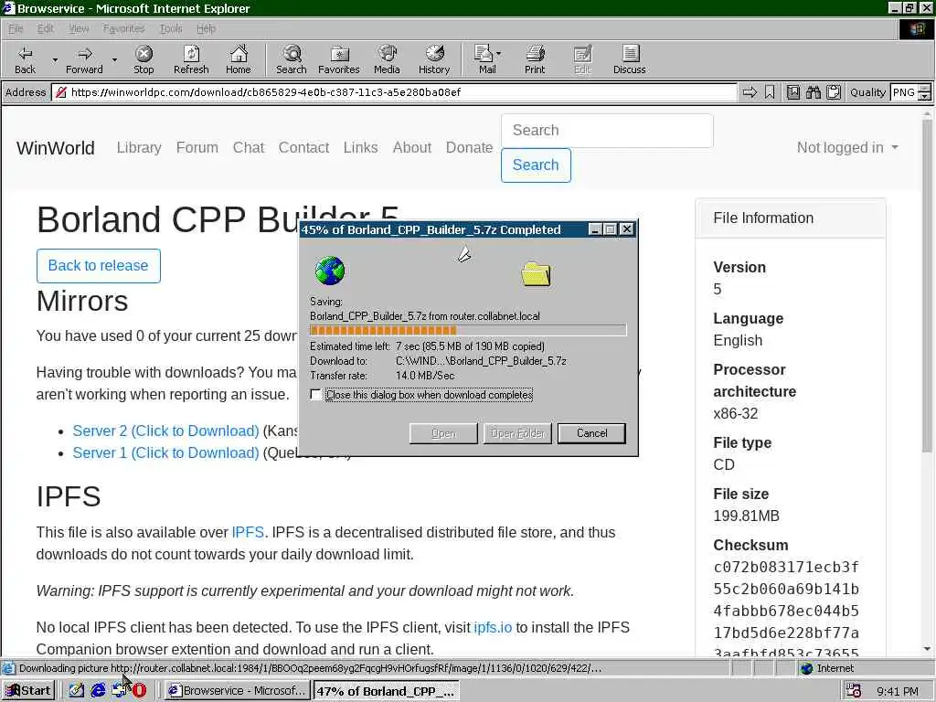This screenshot has width=936, height=702.
Task: Open the Donate nav link
Action: coord(469,147)
